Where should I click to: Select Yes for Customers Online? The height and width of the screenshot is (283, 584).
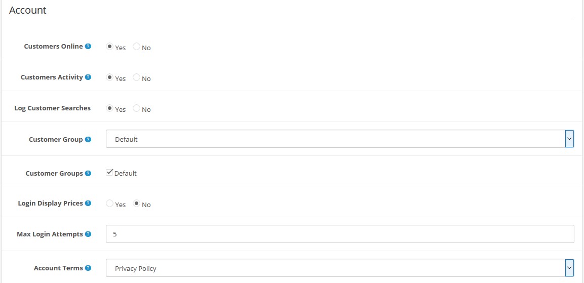pyautogui.click(x=109, y=47)
